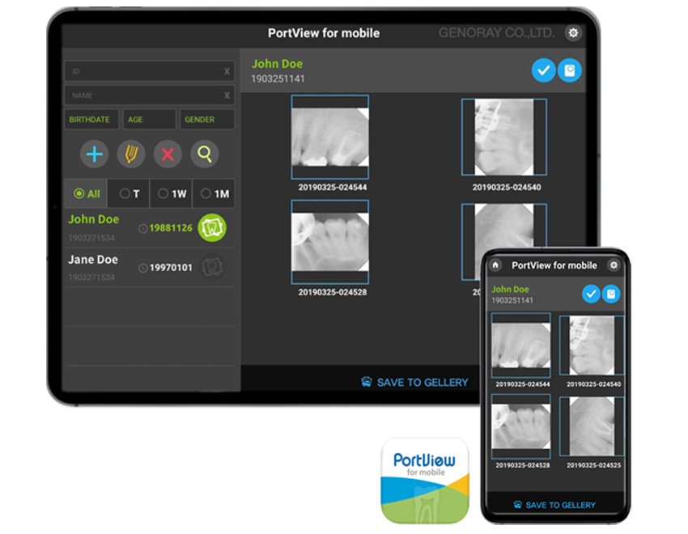Tap the phone blue checkmark button
The image size is (688, 534).
coord(591,294)
